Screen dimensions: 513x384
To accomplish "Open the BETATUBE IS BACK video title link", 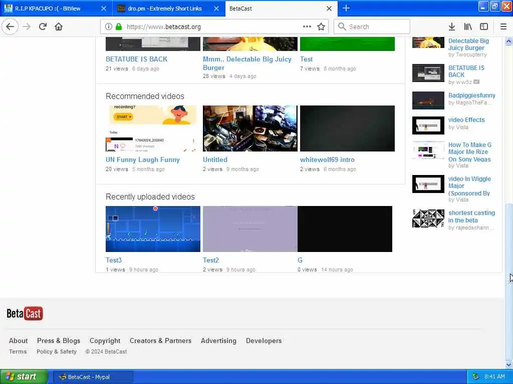I will click(x=136, y=59).
